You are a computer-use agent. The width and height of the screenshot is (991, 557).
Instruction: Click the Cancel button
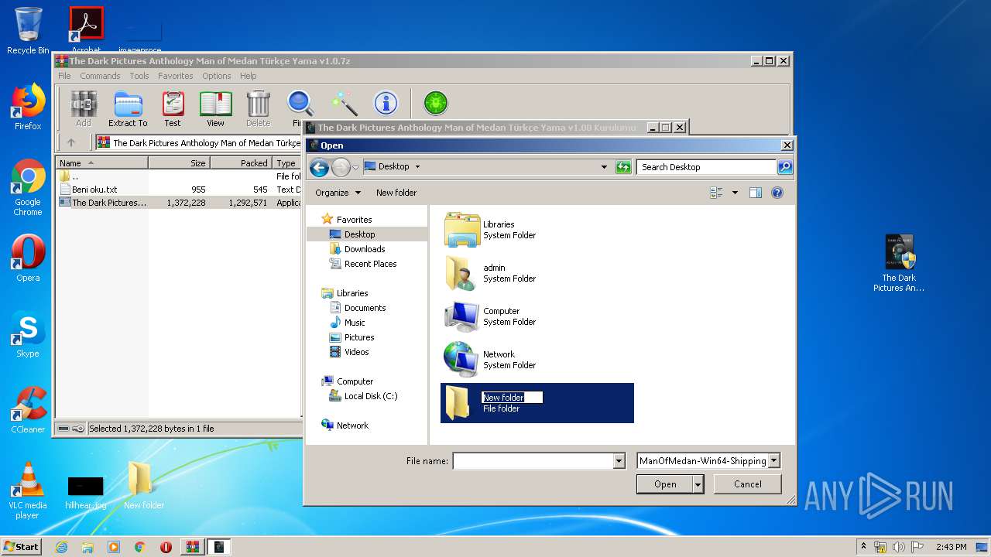(x=747, y=484)
